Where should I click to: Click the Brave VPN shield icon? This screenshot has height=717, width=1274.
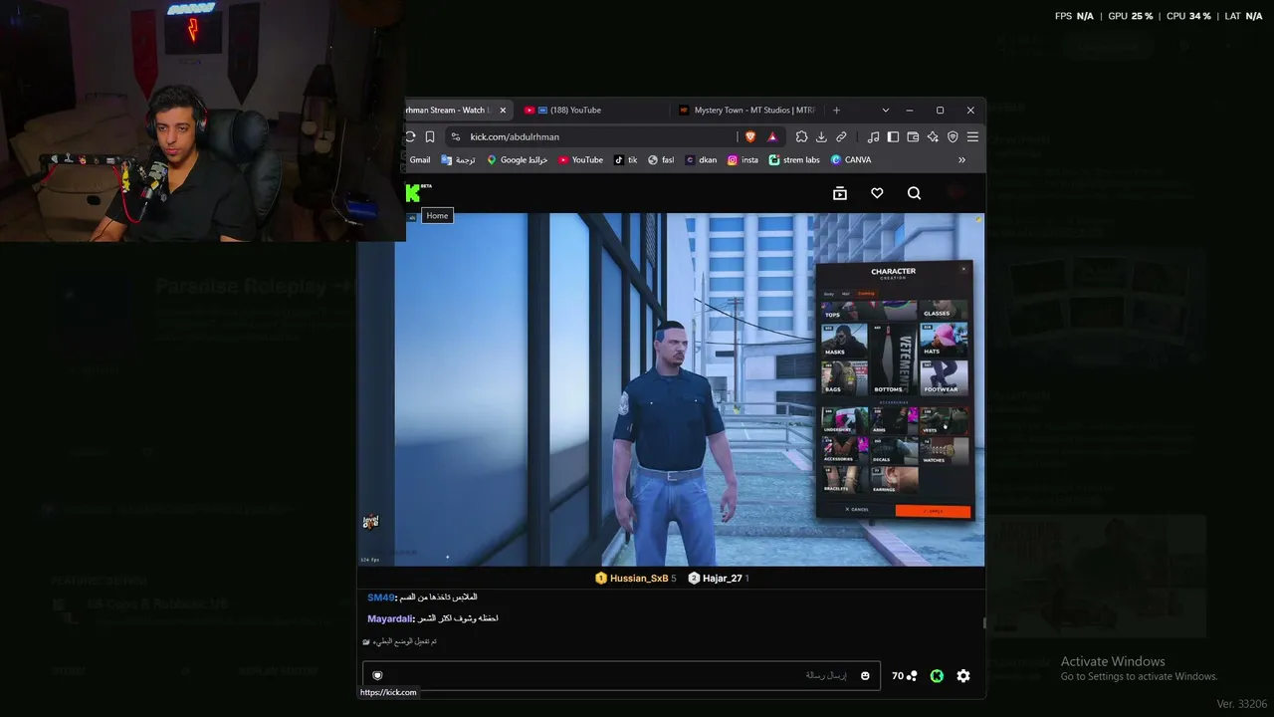953,136
